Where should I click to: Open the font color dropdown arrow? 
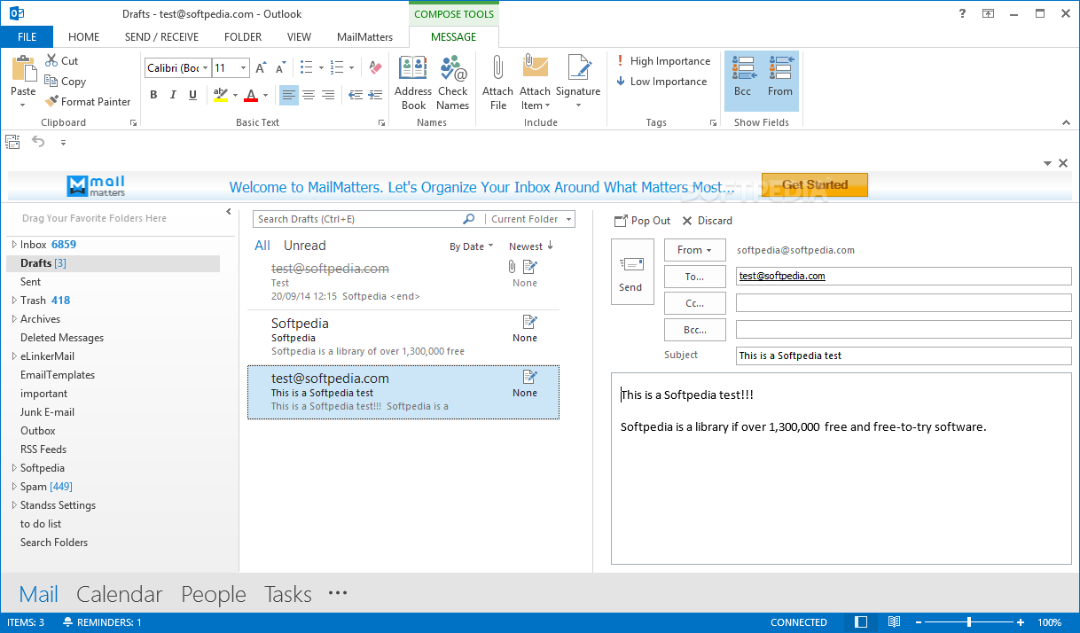tap(265, 95)
